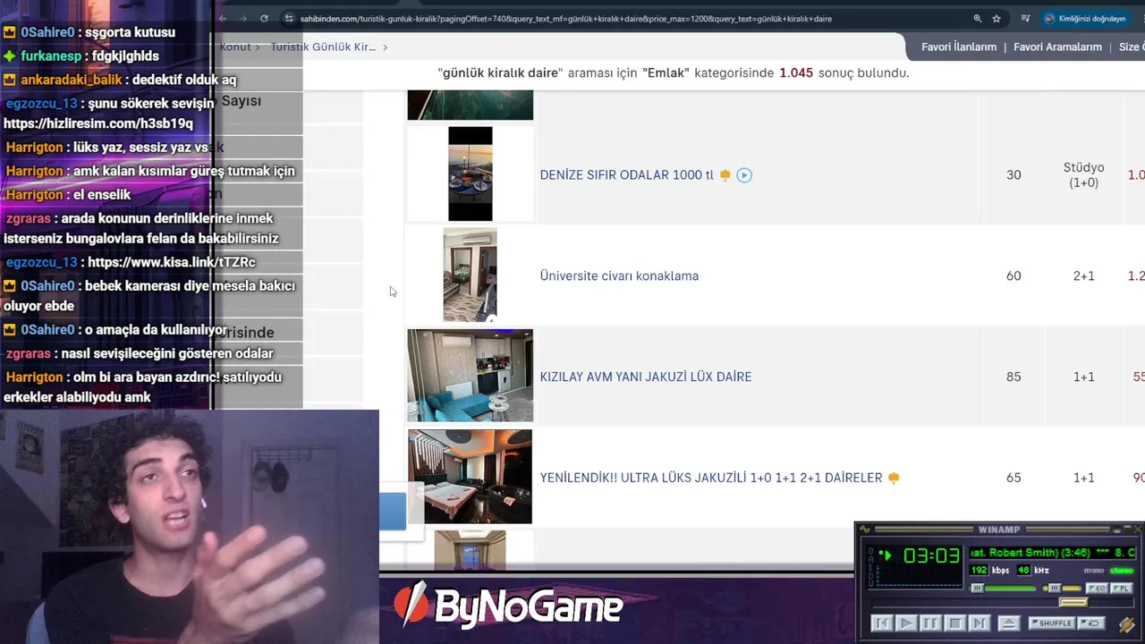
Task: Click green badge icon next to furkanesp
Action: pyautogui.click(x=10, y=55)
